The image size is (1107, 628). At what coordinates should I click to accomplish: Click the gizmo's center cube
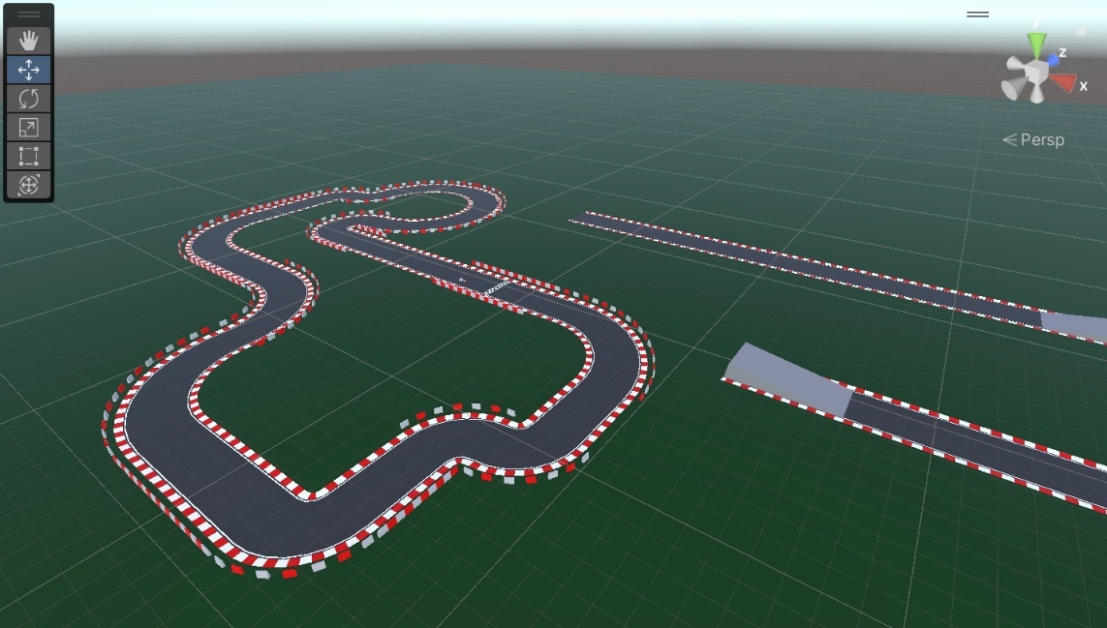(x=1037, y=74)
